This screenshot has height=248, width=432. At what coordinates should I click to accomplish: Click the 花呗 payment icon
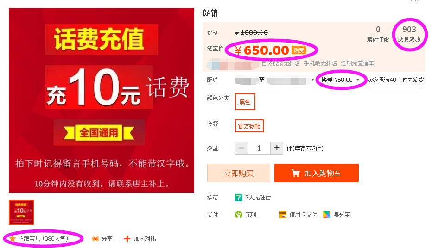[x=239, y=215]
